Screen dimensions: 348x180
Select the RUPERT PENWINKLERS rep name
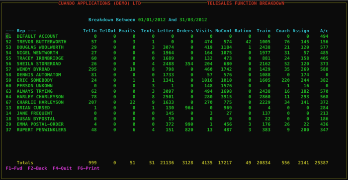coord(41,130)
